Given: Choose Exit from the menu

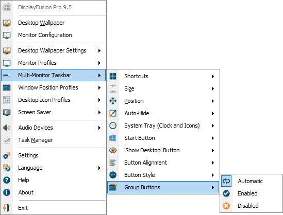Looking at the screenshot, I should (54, 208).
